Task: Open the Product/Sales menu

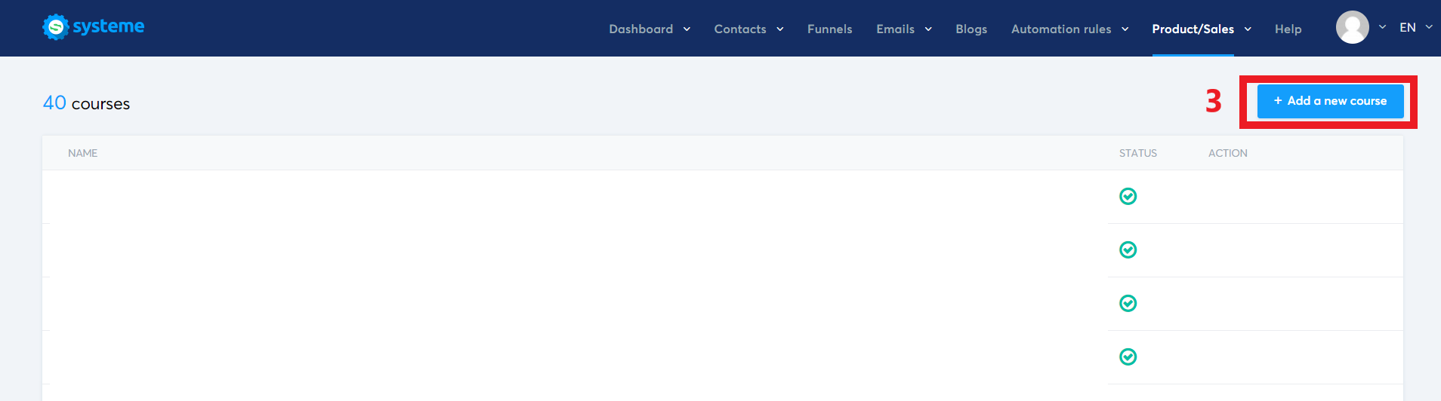Action: click(x=1193, y=29)
